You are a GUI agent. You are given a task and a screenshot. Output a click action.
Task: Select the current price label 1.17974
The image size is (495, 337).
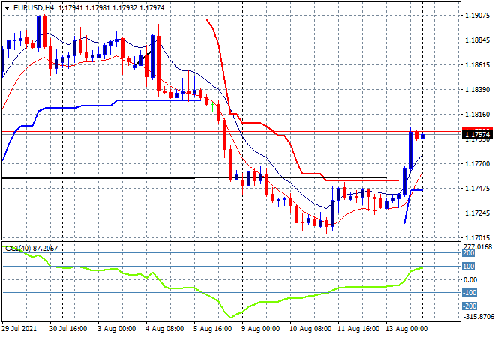point(477,135)
